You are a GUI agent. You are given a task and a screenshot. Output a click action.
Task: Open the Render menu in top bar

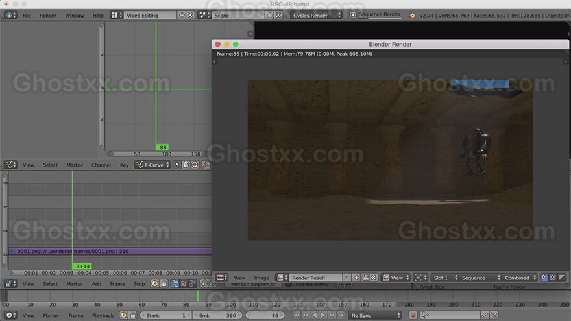48,16
